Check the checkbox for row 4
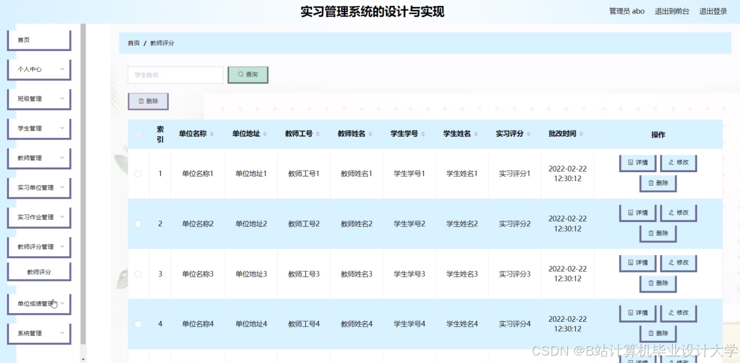The height and width of the screenshot is (363, 740). [138, 324]
